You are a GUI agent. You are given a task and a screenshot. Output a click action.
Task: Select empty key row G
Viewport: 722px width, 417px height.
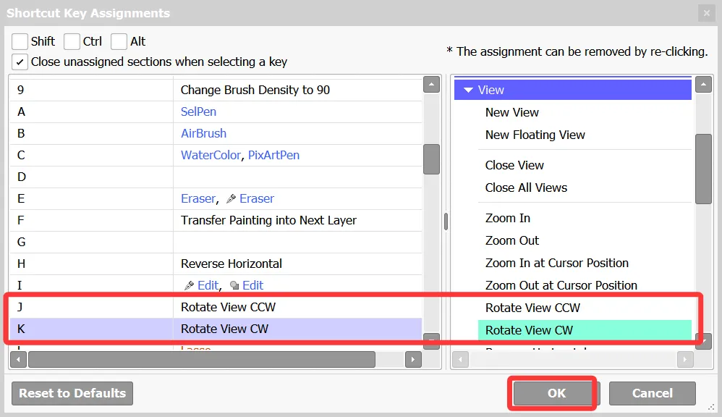(216, 242)
